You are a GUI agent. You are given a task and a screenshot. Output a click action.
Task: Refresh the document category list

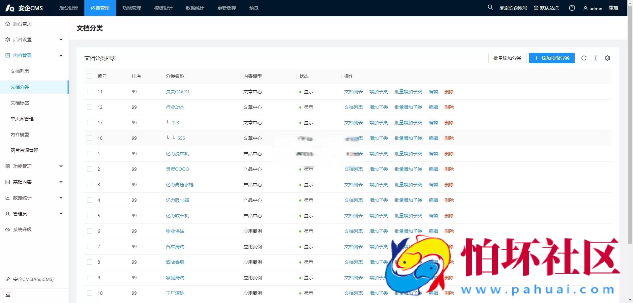(584, 58)
